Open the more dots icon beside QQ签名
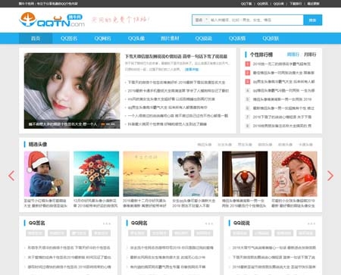 pos(107,223)
